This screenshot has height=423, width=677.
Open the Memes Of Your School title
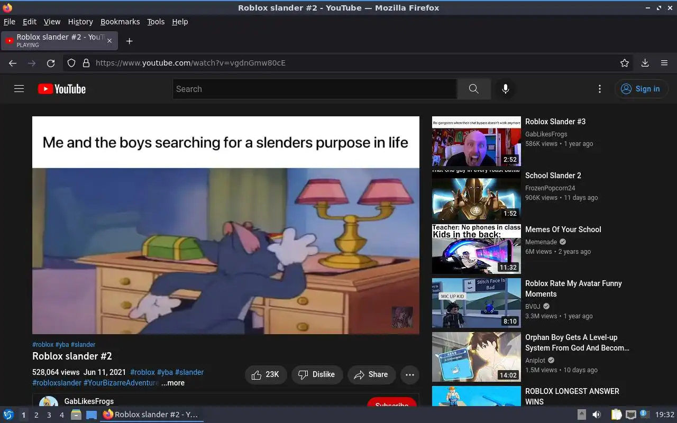563,229
